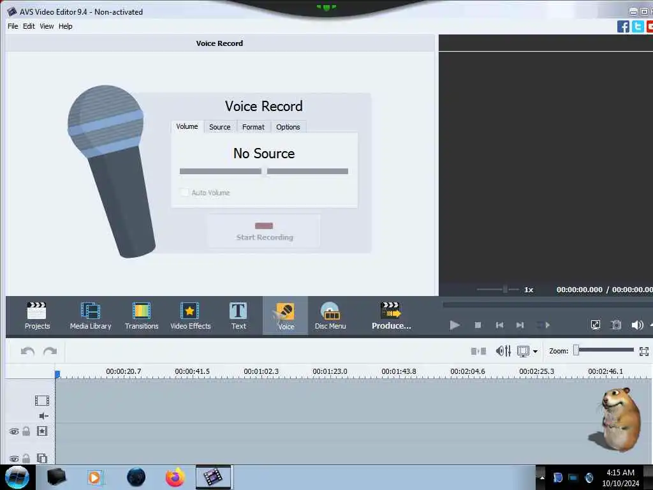Open the Windows Start menu

pos(17,477)
